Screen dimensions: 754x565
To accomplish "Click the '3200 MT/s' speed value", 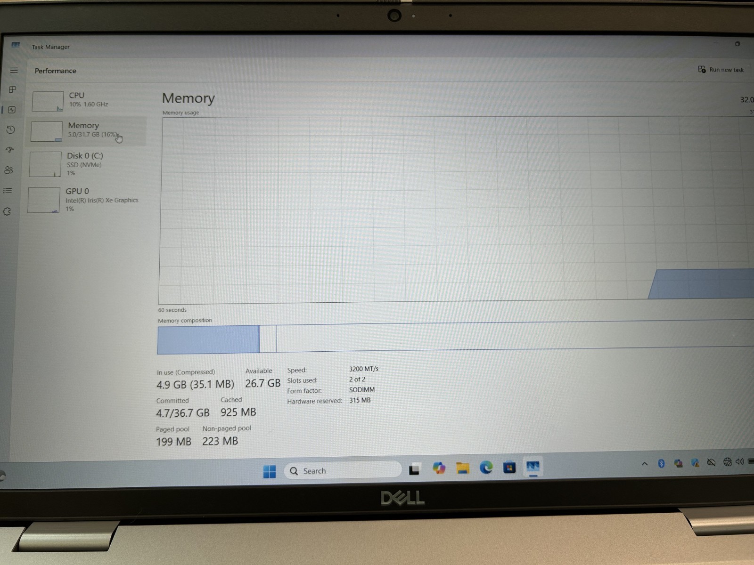I will coord(364,369).
